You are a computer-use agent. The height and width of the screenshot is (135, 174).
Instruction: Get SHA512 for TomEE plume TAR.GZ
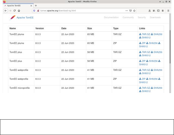[145, 38]
